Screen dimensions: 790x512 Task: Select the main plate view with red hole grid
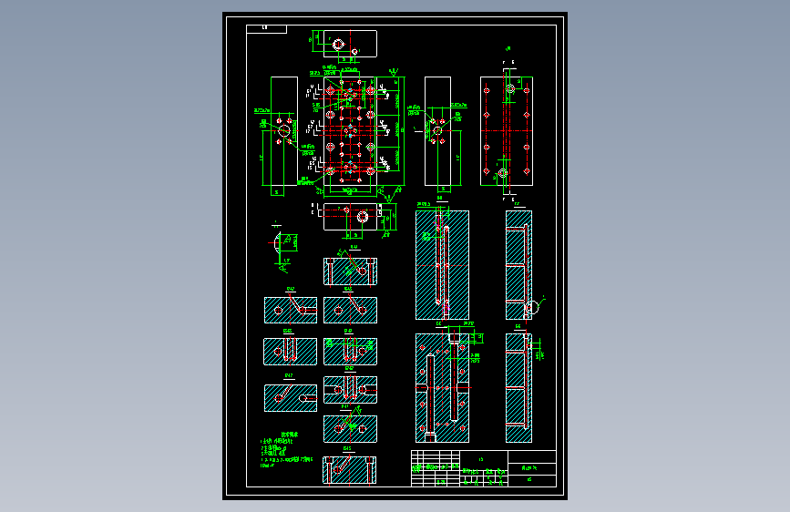pos(350,131)
